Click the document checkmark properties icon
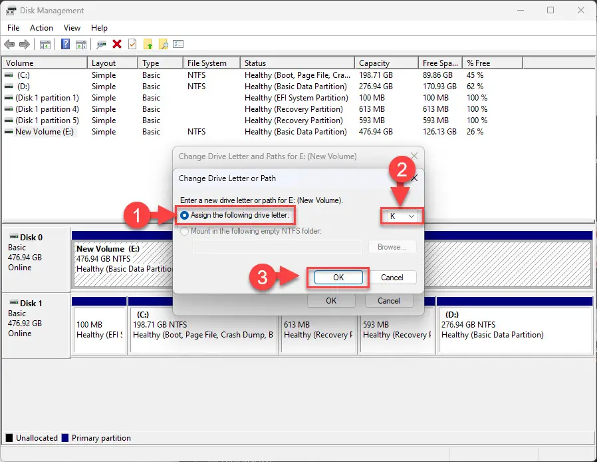 pyautogui.click(x=132, y=44)
